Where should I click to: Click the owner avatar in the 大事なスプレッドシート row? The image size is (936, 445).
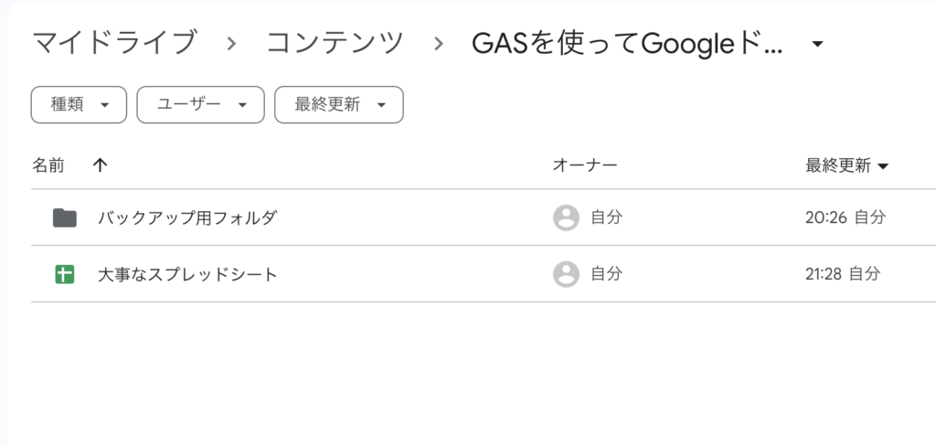pos(566,273)
